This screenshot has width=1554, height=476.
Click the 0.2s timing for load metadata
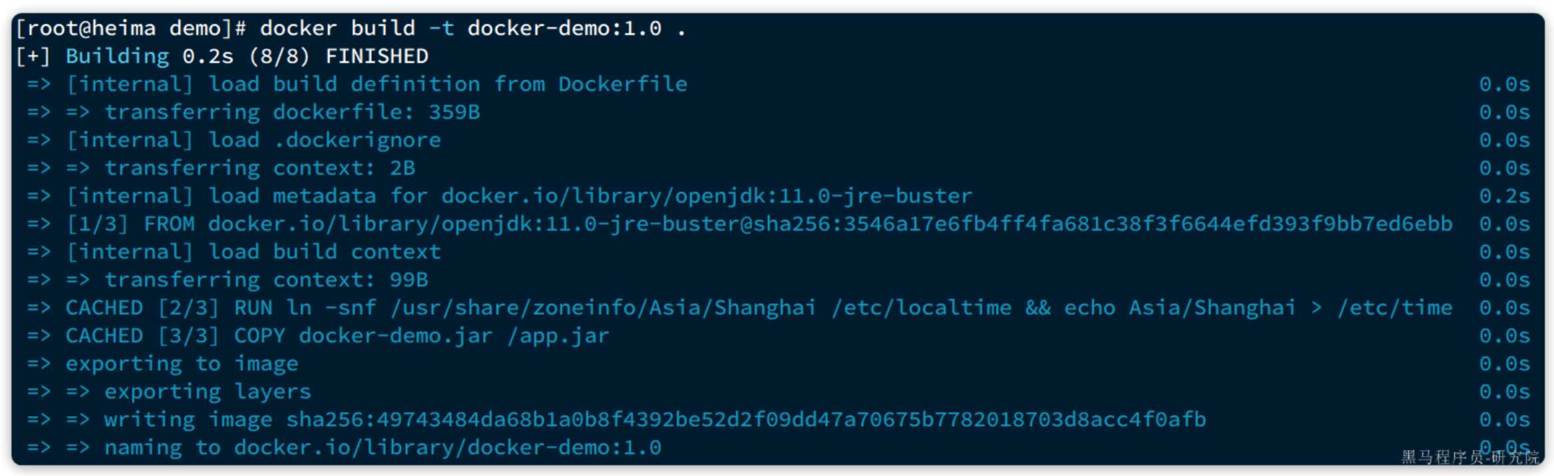1505,197
